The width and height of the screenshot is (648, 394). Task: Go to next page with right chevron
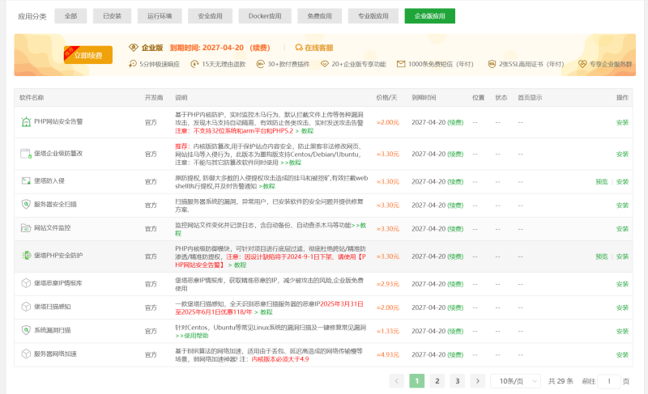pyautogui.click(x=478, y=381)
